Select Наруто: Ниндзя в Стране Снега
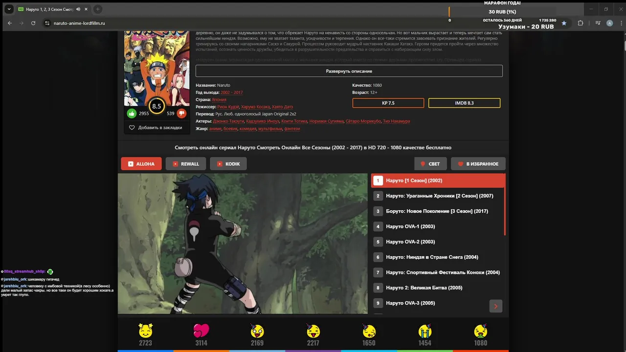Screen dimensions: 626x352 click(x=438, y=257)
